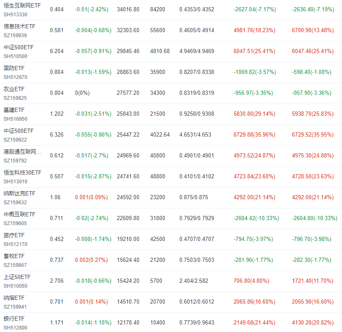Click price 6.326
Viewport: 342px width, 332px height.
[x=57, y=135]
